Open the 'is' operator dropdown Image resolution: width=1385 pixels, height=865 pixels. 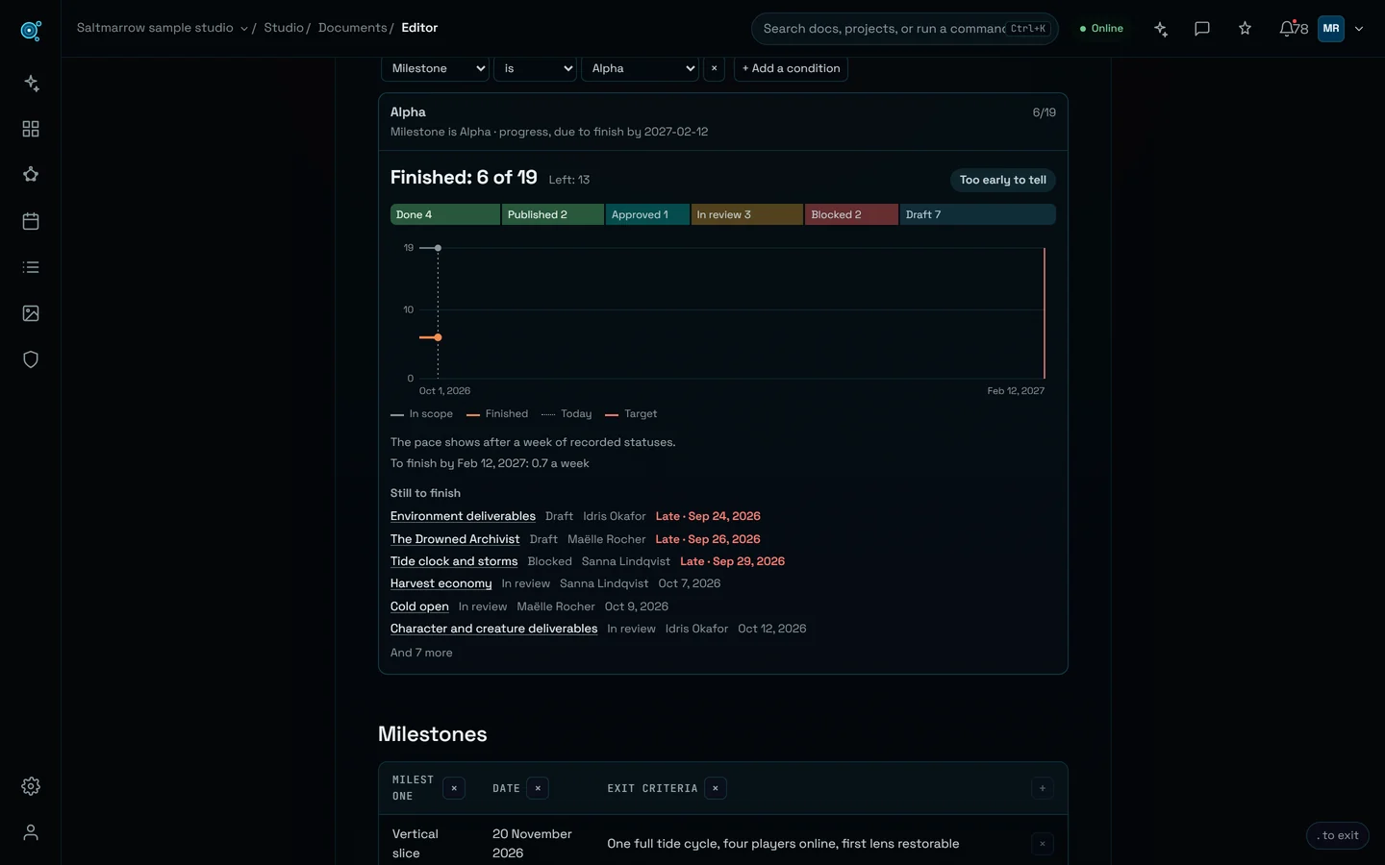[535, 68]
